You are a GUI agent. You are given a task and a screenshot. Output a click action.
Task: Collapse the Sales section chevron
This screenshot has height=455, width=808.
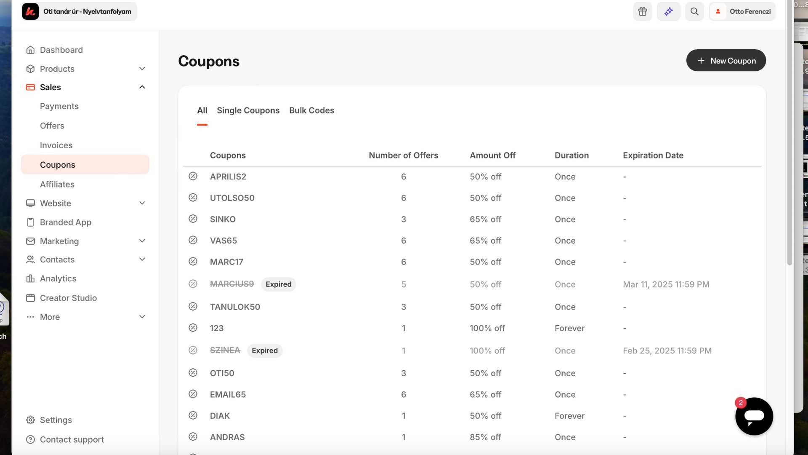click(x=142, y=87)
